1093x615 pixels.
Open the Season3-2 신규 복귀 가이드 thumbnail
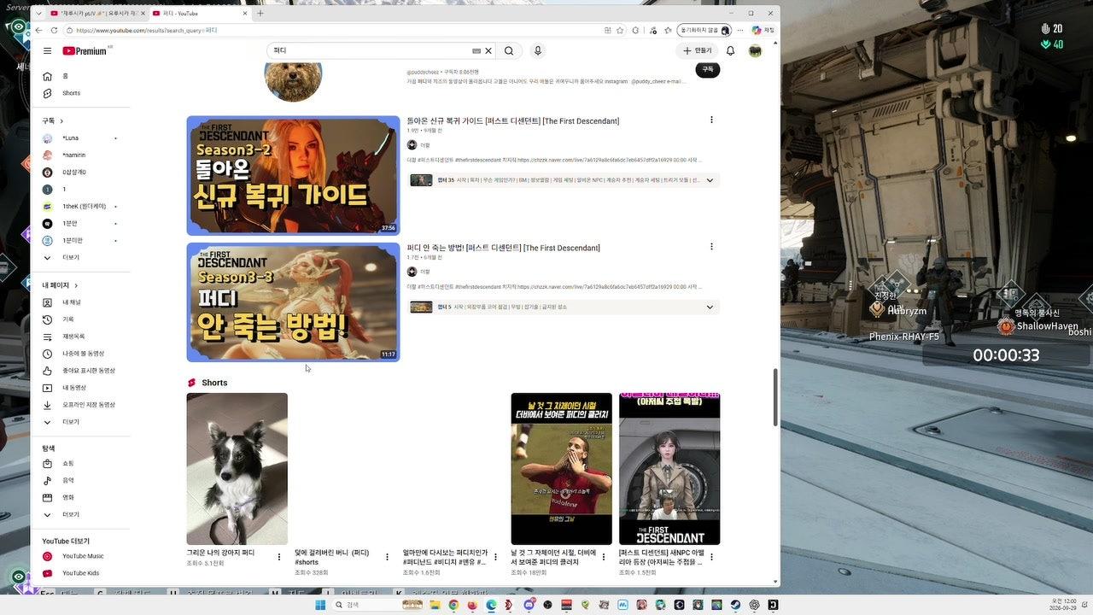click(293, 176)
